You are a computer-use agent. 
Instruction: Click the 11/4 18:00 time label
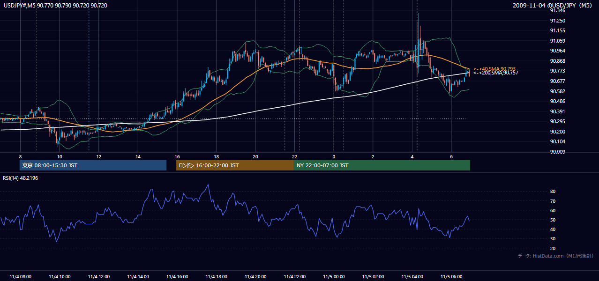click(x=216, y=277)
